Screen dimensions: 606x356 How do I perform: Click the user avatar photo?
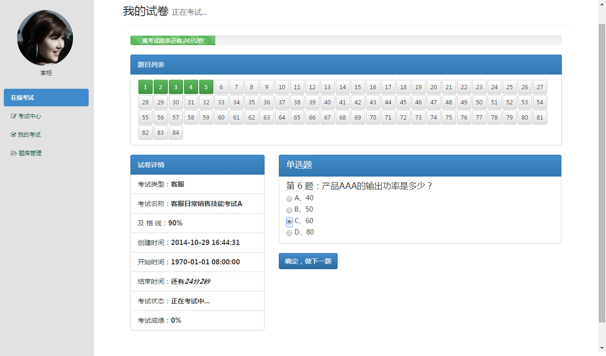(x=45, y=38)
